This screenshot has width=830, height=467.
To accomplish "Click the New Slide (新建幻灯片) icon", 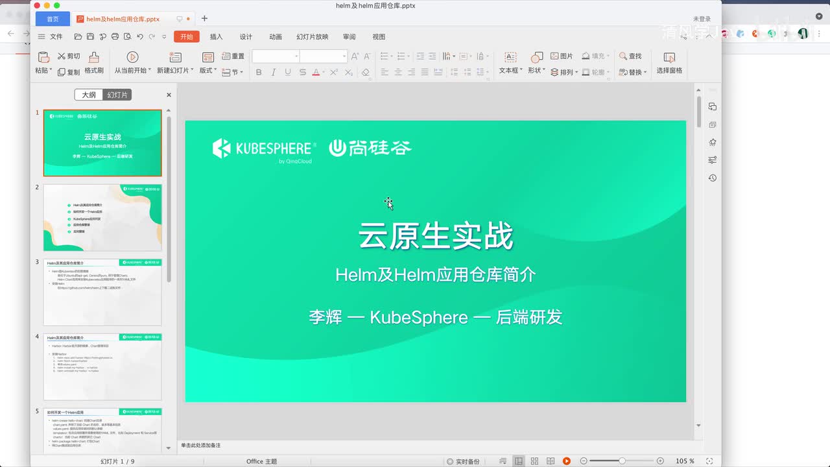I will (175, 57).
